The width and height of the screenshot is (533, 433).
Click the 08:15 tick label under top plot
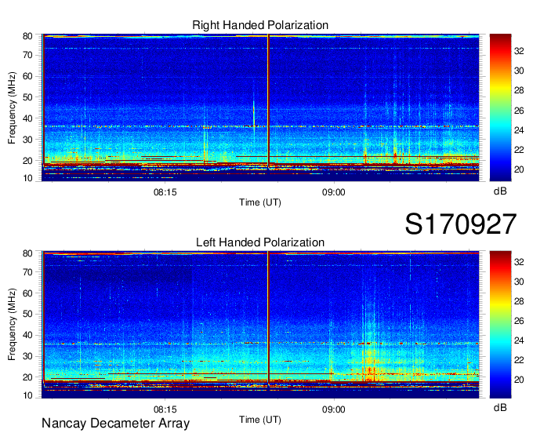(x=165, y=192)
